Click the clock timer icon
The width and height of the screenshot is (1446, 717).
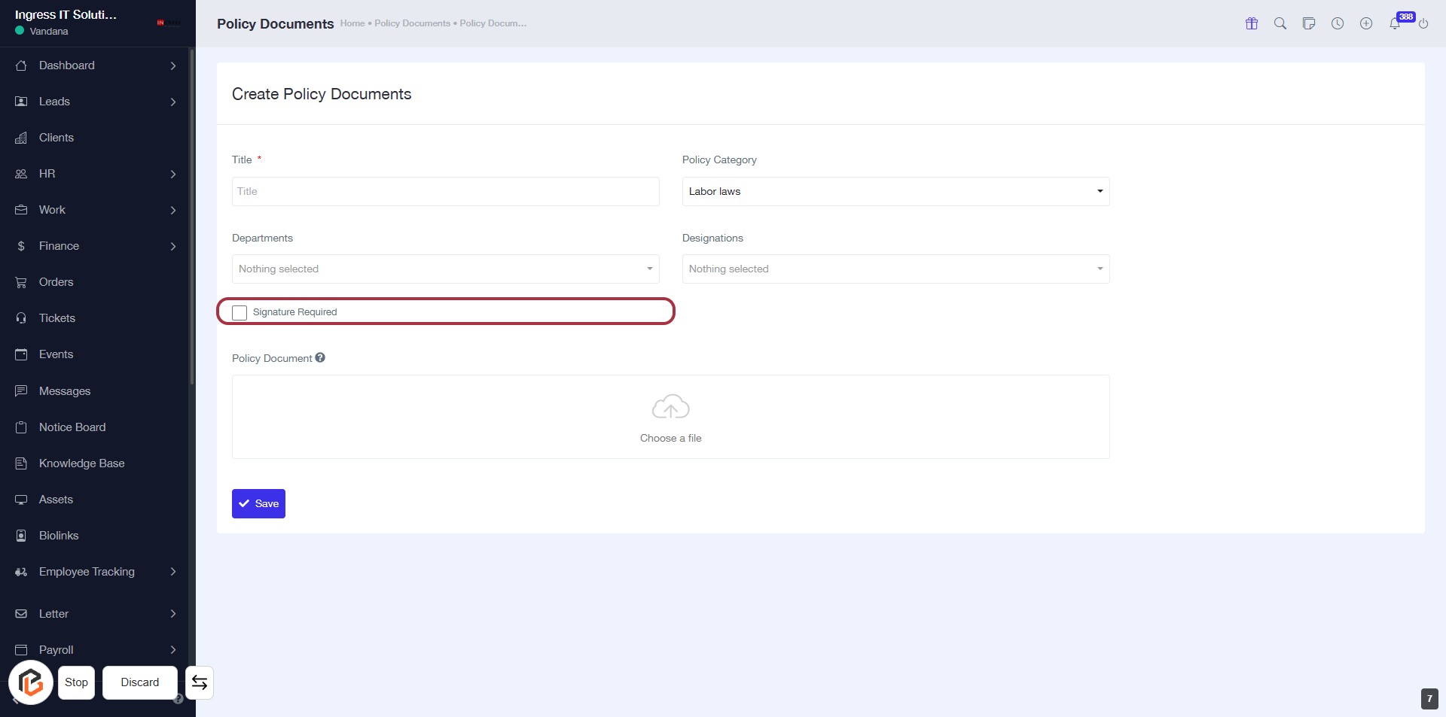(1337, 23)
